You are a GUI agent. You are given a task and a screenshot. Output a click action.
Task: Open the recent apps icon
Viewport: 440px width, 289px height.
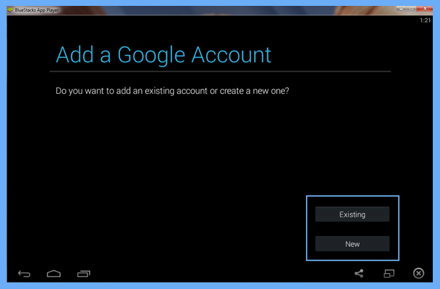click(83, 273)
